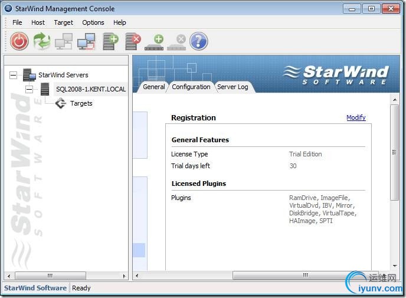Click the 'Trial days left' label
The height and width of the screenshot is (298, 406).
point(190,166)
